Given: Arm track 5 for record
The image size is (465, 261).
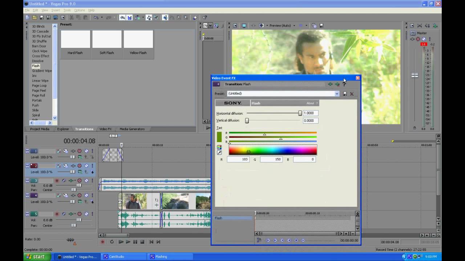Looking at the screenshot, I should (57, 214).
